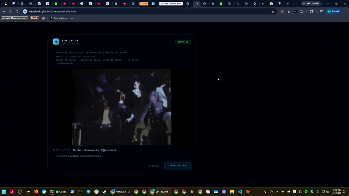Click the Vintinuum V logo icon
The width and height of the screenshot is (349, 196).
click(56, 42)
